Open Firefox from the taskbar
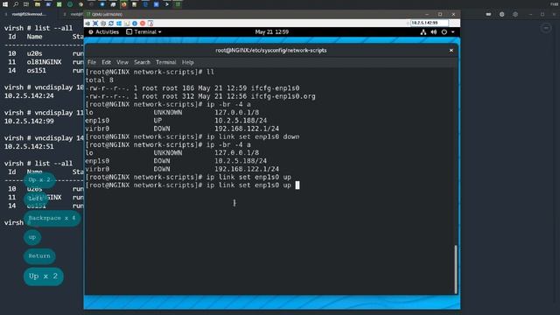560x315 pixels. coord(123,4)
